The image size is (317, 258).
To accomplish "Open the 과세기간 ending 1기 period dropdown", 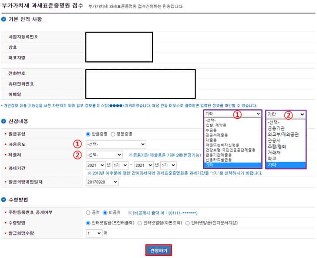I will coord(168,165).
